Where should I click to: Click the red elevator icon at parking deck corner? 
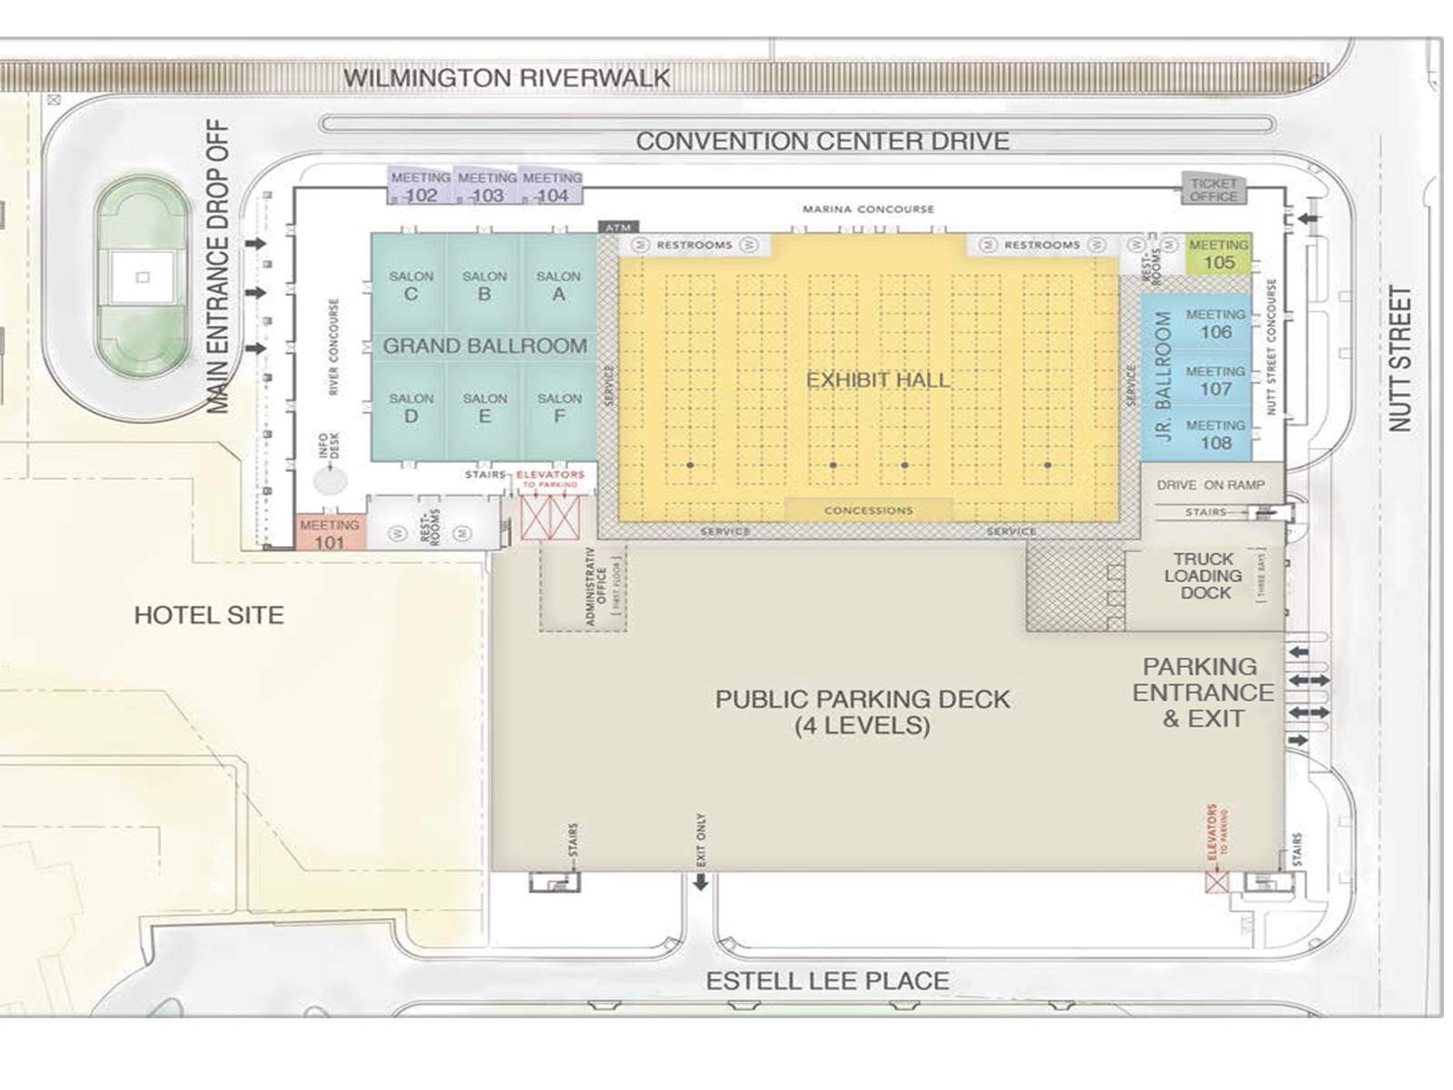pos(1216,881)
